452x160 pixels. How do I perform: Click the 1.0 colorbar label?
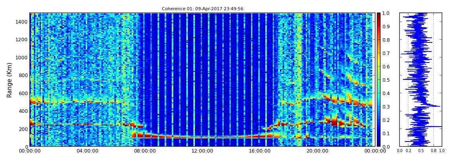pos(386,13)
